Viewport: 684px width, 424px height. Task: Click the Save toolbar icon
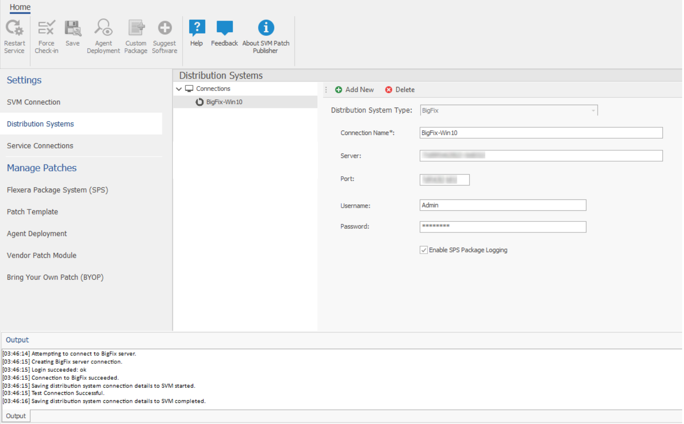(x=73, y=28)
